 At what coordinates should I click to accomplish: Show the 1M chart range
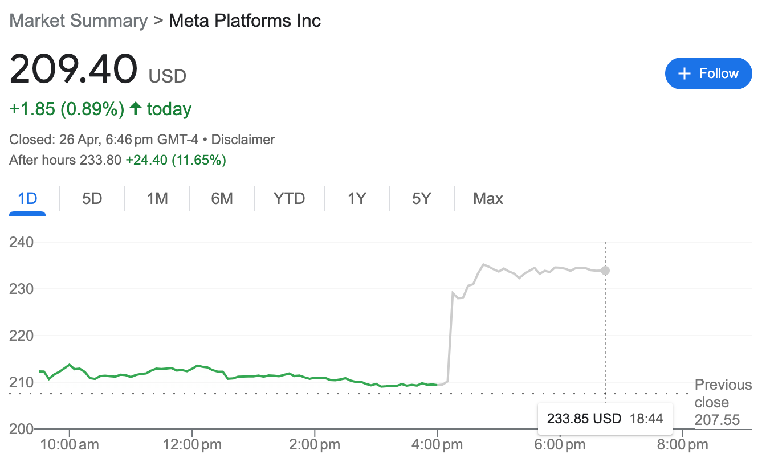pos(157,199)
